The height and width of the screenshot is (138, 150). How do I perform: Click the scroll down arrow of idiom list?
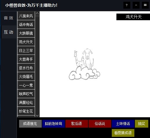(37, 115)
